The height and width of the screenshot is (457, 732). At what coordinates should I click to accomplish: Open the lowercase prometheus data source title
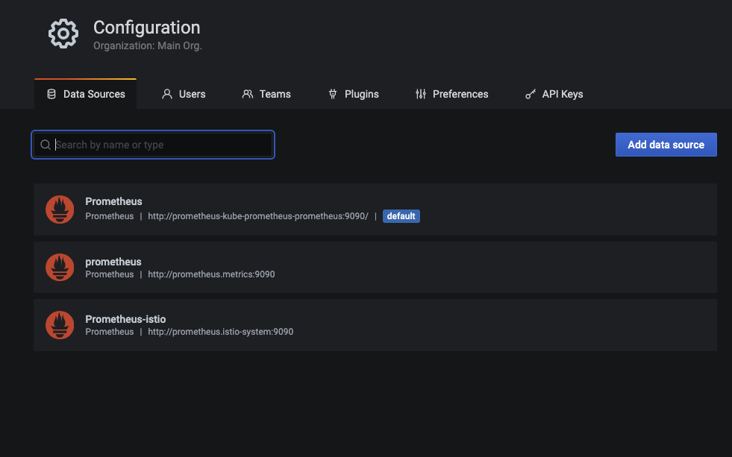tap(113, 262)
